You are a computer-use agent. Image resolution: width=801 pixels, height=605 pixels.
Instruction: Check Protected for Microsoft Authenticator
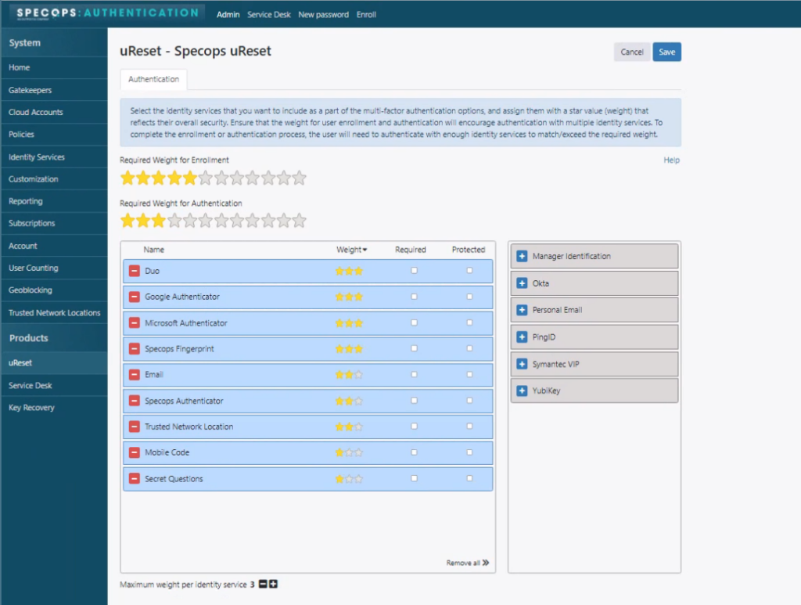pyautogui.click(x=469, y=322)
